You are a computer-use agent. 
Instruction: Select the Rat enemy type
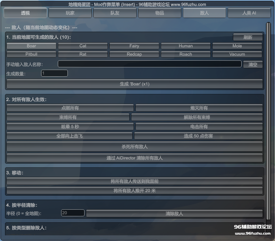83,54
